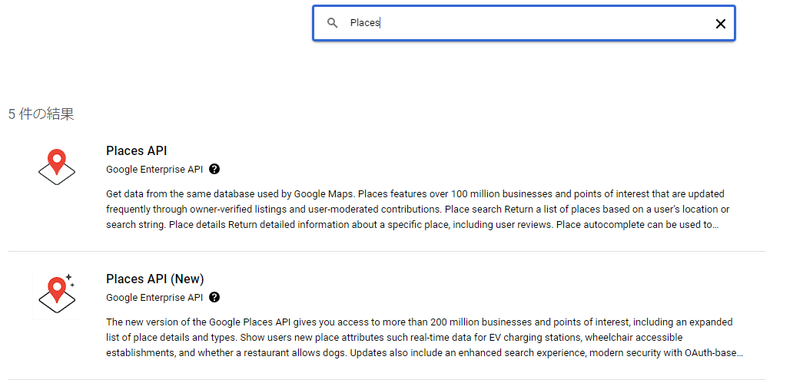Click the sparkle stars on the Places API (New) icon
The height and width of the screenshot is (383, 793).
(x=70, y=280)
